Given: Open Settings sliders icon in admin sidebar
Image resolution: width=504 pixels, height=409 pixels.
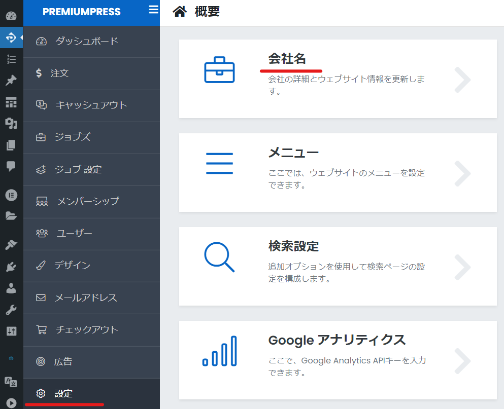Looking at the screenshot, I should [x=11, y=331].
